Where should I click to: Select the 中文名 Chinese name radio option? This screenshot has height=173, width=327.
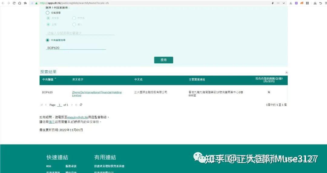coord(74,18)
